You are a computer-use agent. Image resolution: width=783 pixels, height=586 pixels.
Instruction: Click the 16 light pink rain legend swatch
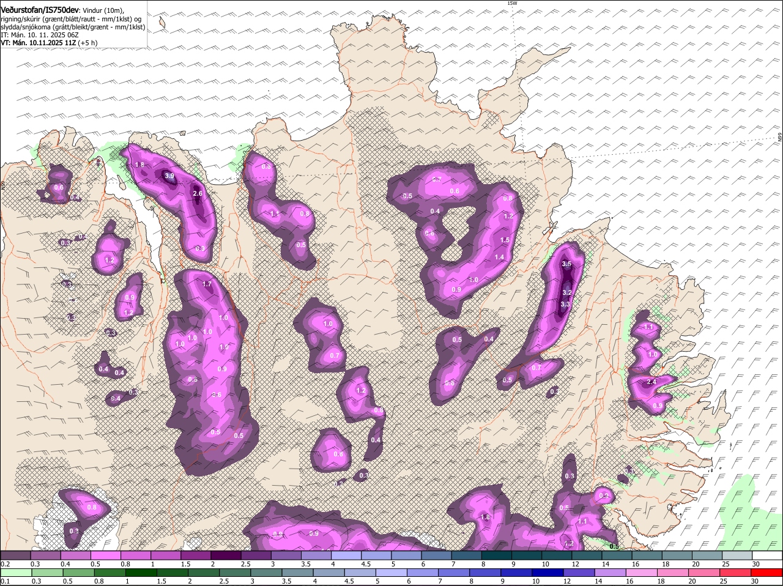click(x=640, y=573)
